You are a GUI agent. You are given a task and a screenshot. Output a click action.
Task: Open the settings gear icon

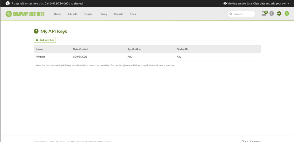tap(279, 14)
